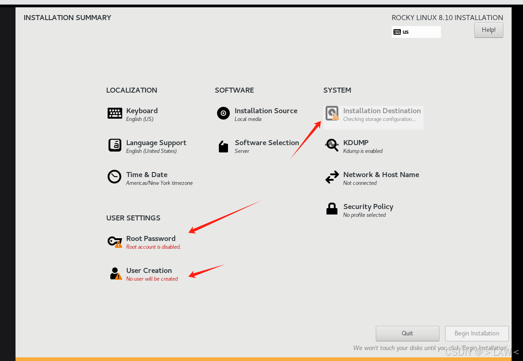
Task: Click the Root Password key icon
Action: (x=115, y=241)
